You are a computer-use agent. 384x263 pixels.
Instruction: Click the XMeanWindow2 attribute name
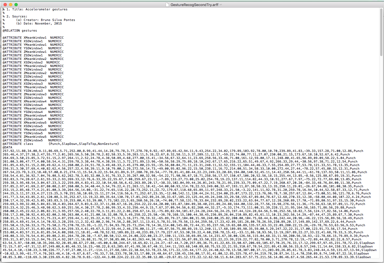(x=35, y=59)
